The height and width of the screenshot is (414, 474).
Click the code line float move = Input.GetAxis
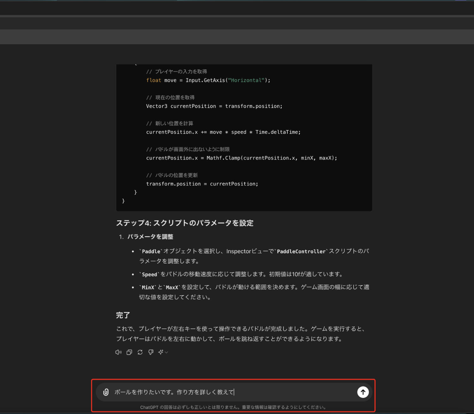point(208,80)
